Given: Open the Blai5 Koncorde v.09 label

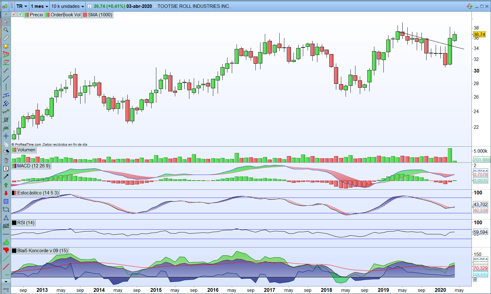Looking at the screenshot, I should pos(40,251).
